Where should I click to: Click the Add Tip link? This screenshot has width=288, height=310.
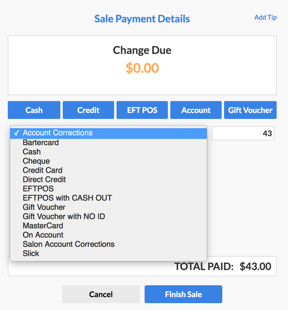coord(265,18)
